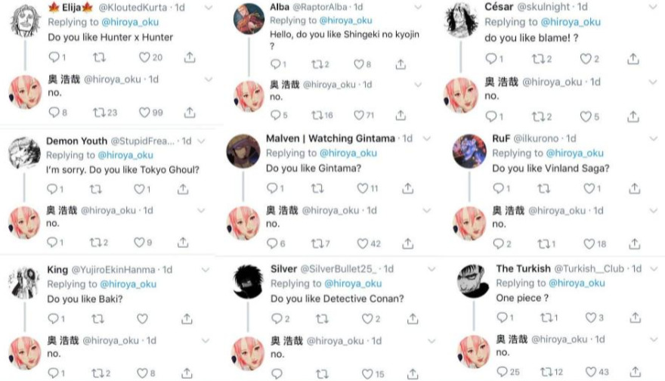Open Alba's profile avatar
Viewport: 665px width, 381px height.
tap(249, 19)
